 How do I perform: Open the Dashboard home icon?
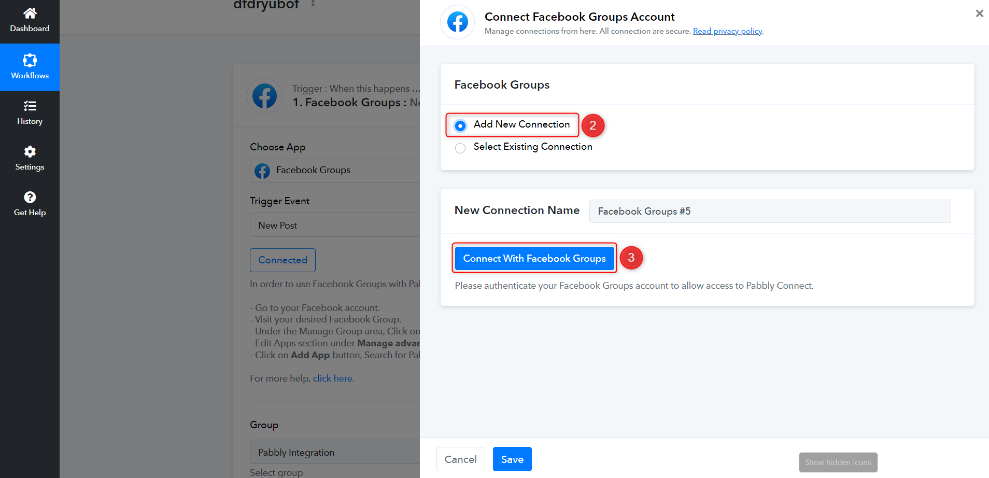point(30,13)
